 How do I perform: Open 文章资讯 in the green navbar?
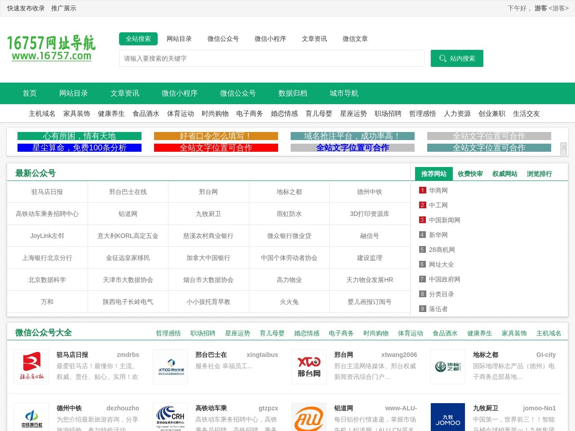(x=125, y=93)
